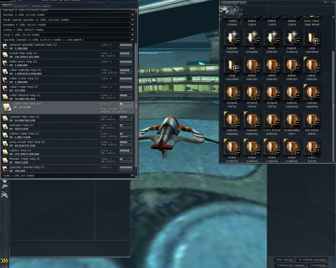This screenshot has height=268, width=336.
Task: Click the Caldari Cruiser skill book icon
Action: click(5, 80)
